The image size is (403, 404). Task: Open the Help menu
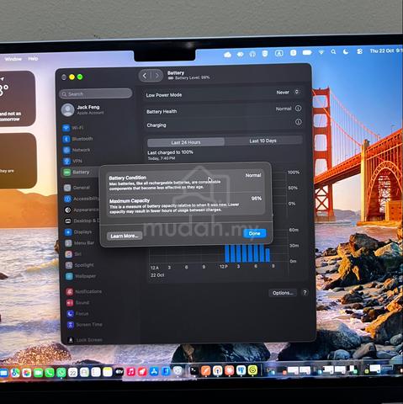(33, 59)
